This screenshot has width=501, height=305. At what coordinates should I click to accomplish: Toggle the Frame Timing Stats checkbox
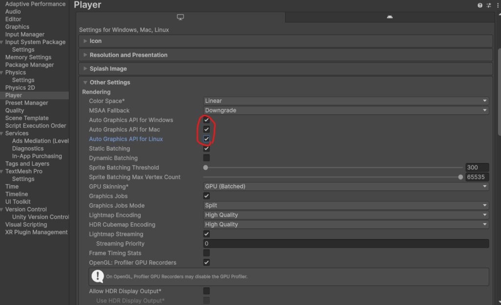tap(206, 253)
